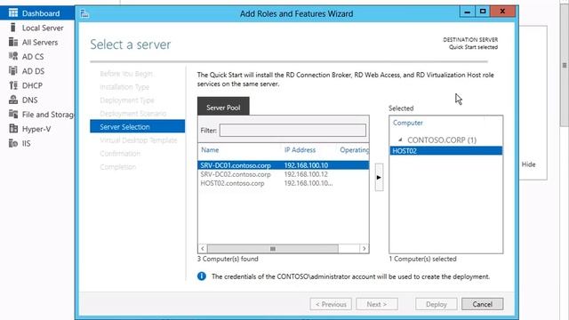This screenshot has width=569, height=320.
Task: Click the horizontal scrollbar thumb in server pool
Action: coord(273,249)
